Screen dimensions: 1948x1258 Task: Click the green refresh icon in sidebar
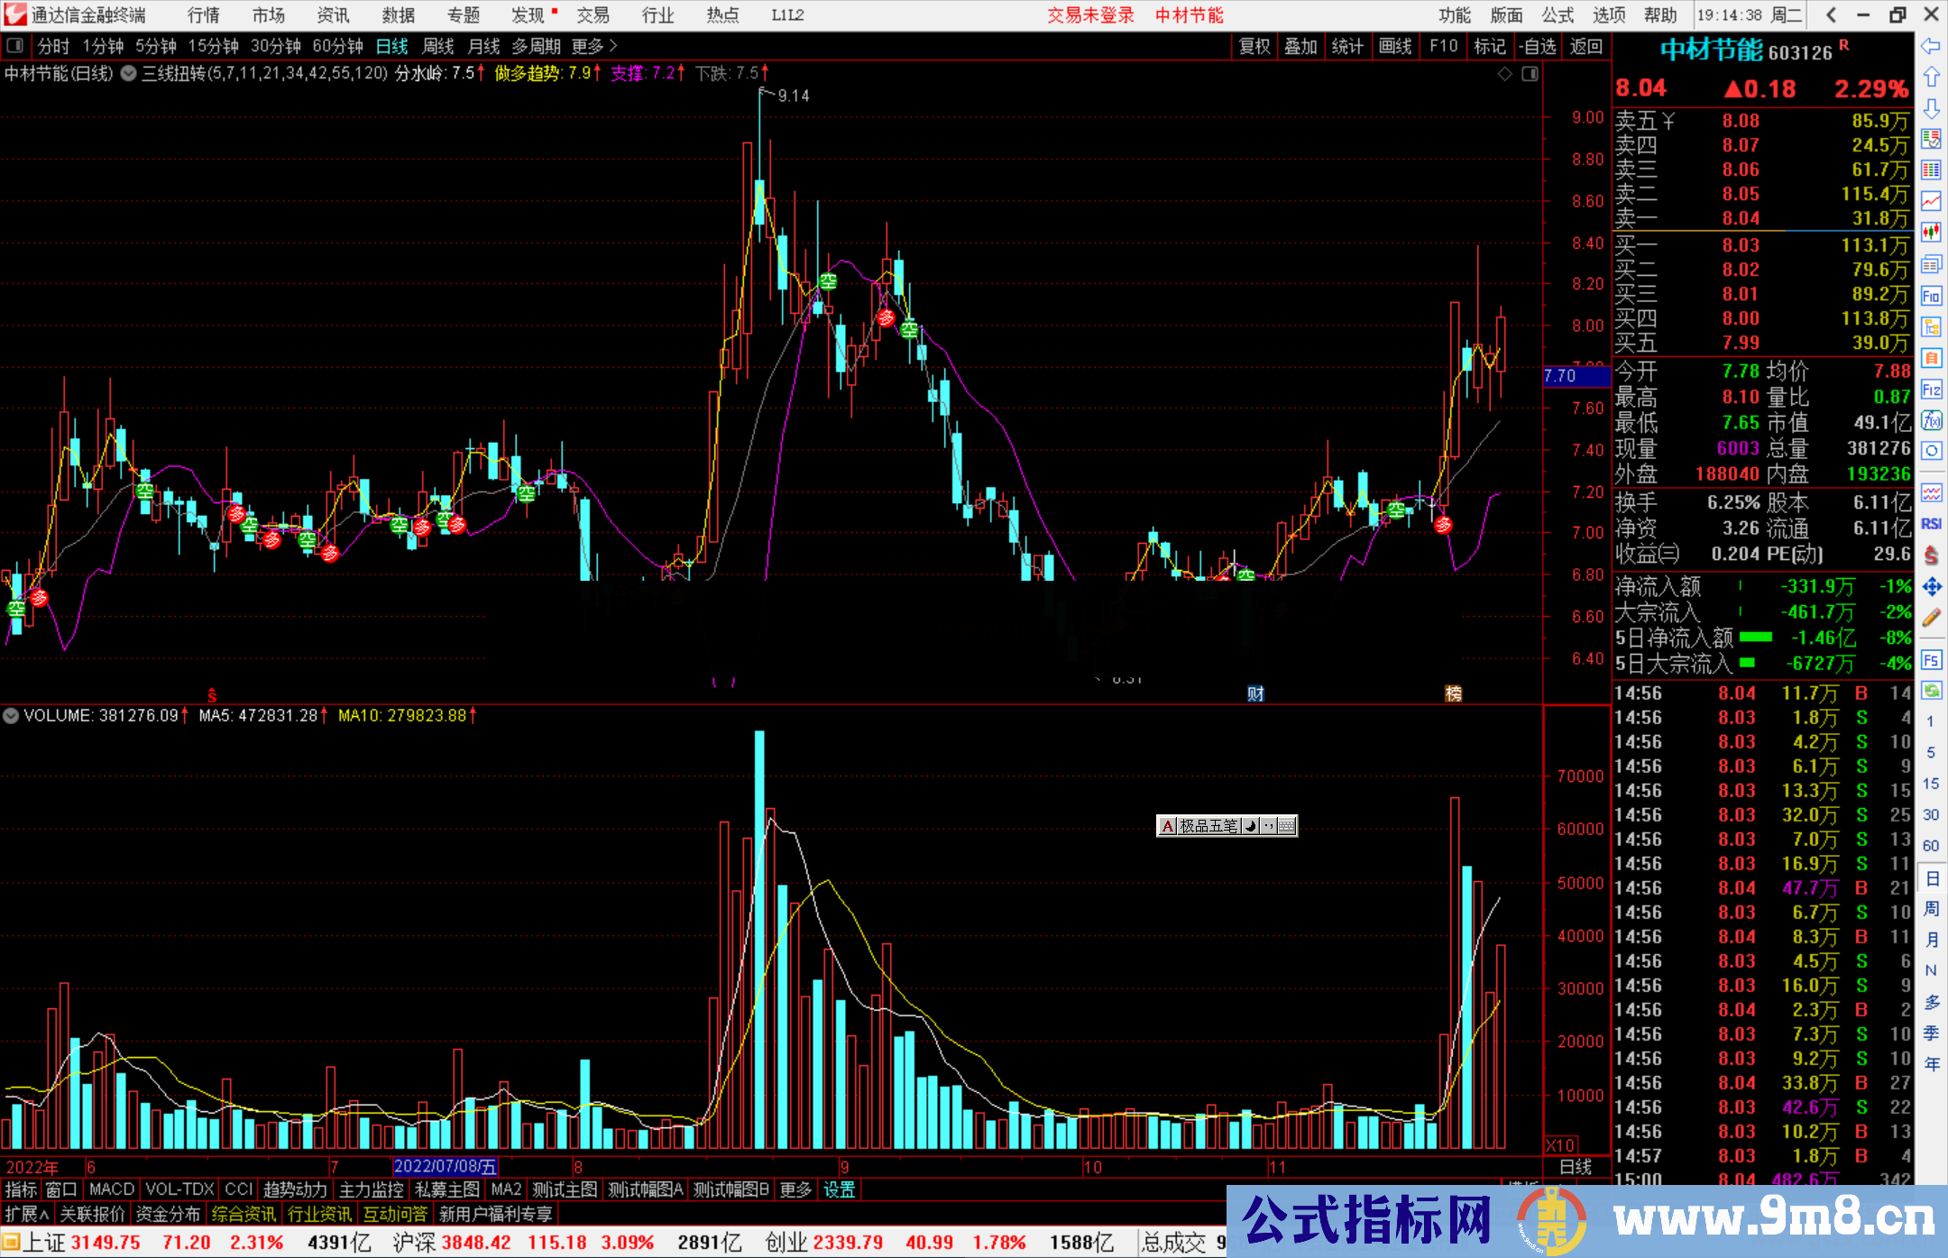(1931, 691)
